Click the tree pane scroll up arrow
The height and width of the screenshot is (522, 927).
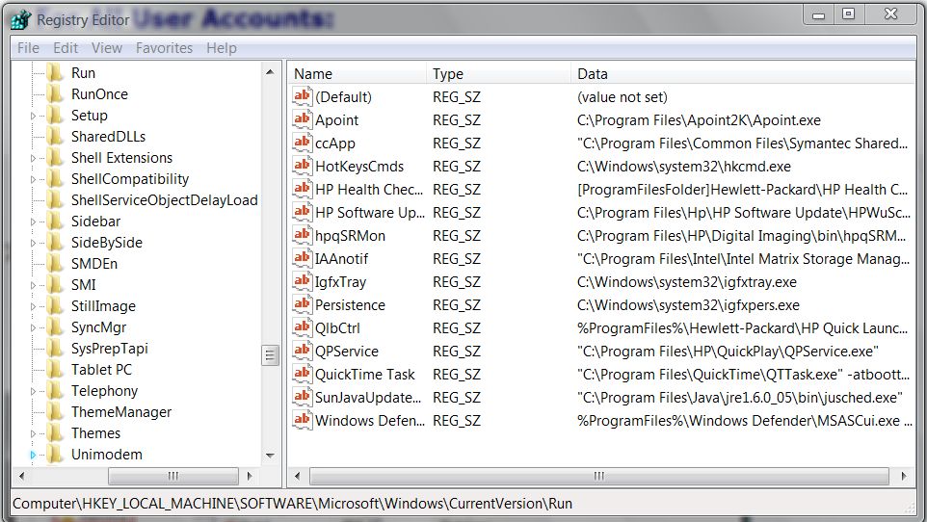point(270,72)
